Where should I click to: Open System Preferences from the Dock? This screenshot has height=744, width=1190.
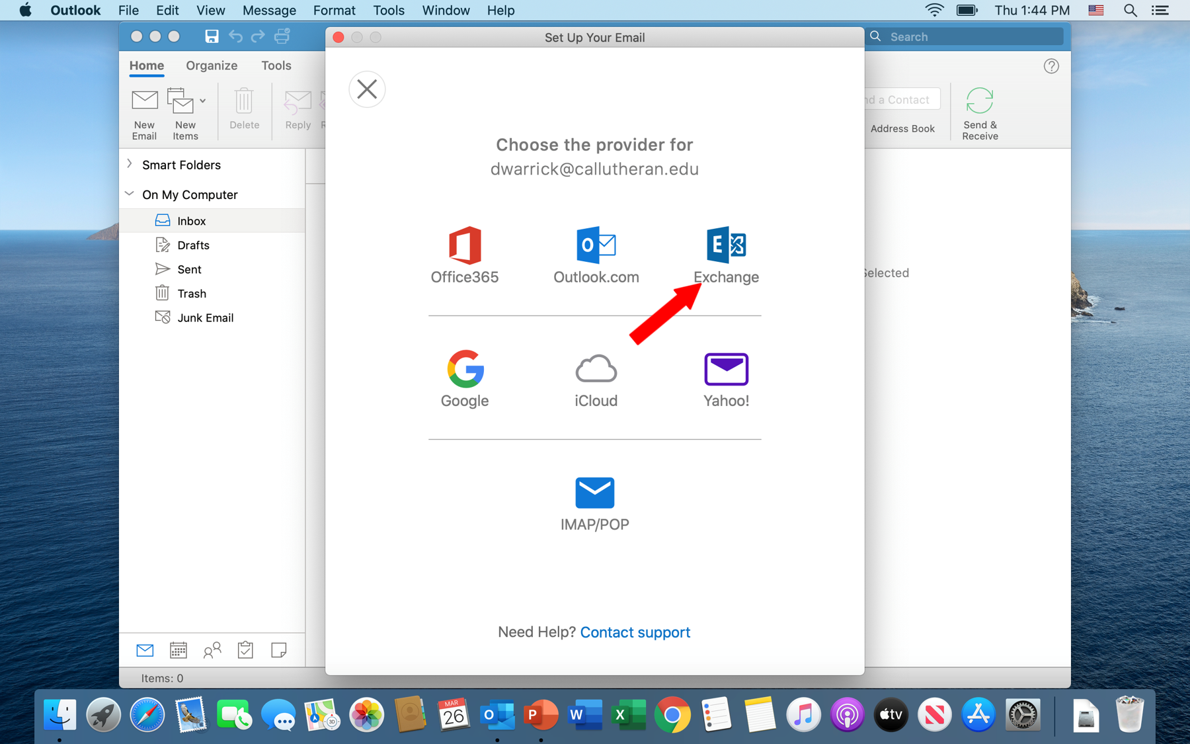pyautogui.click(x=1023, y=715)
